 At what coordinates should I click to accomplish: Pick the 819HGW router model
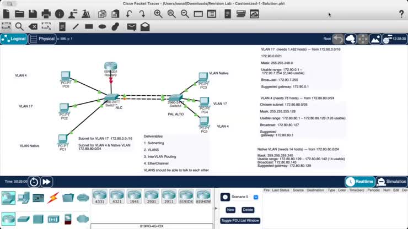click(x=203, y=197)
